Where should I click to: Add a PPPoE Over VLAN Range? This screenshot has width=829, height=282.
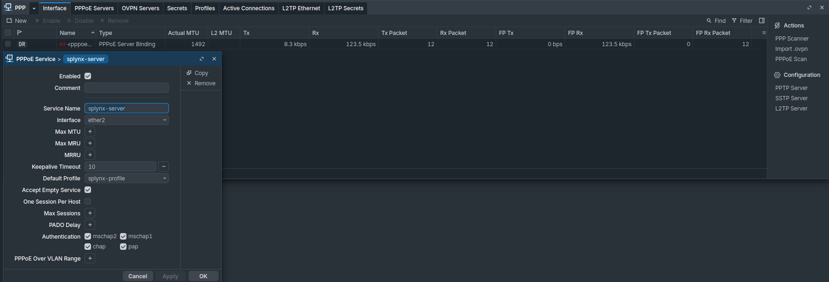coord(90,259)
